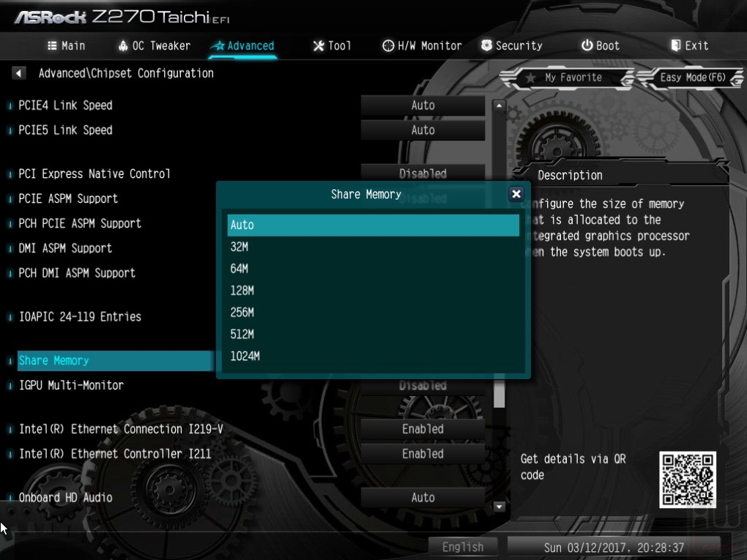Open the Tool tab
This screenshot has width=747, height=560.
(x=332, y=45)
